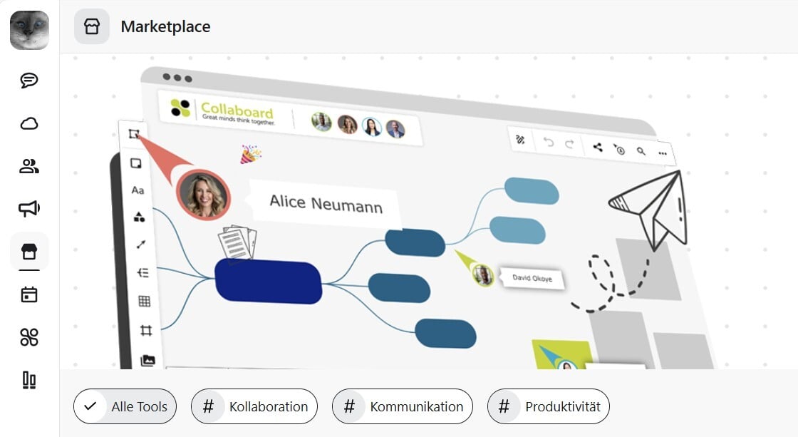Screen dimensions: 798x437
Task: Click the three-dots more icon in banner
Action: coord(663,153)
